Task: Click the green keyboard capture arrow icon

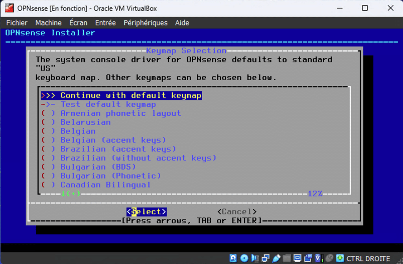Action: [x=340, y=258]
